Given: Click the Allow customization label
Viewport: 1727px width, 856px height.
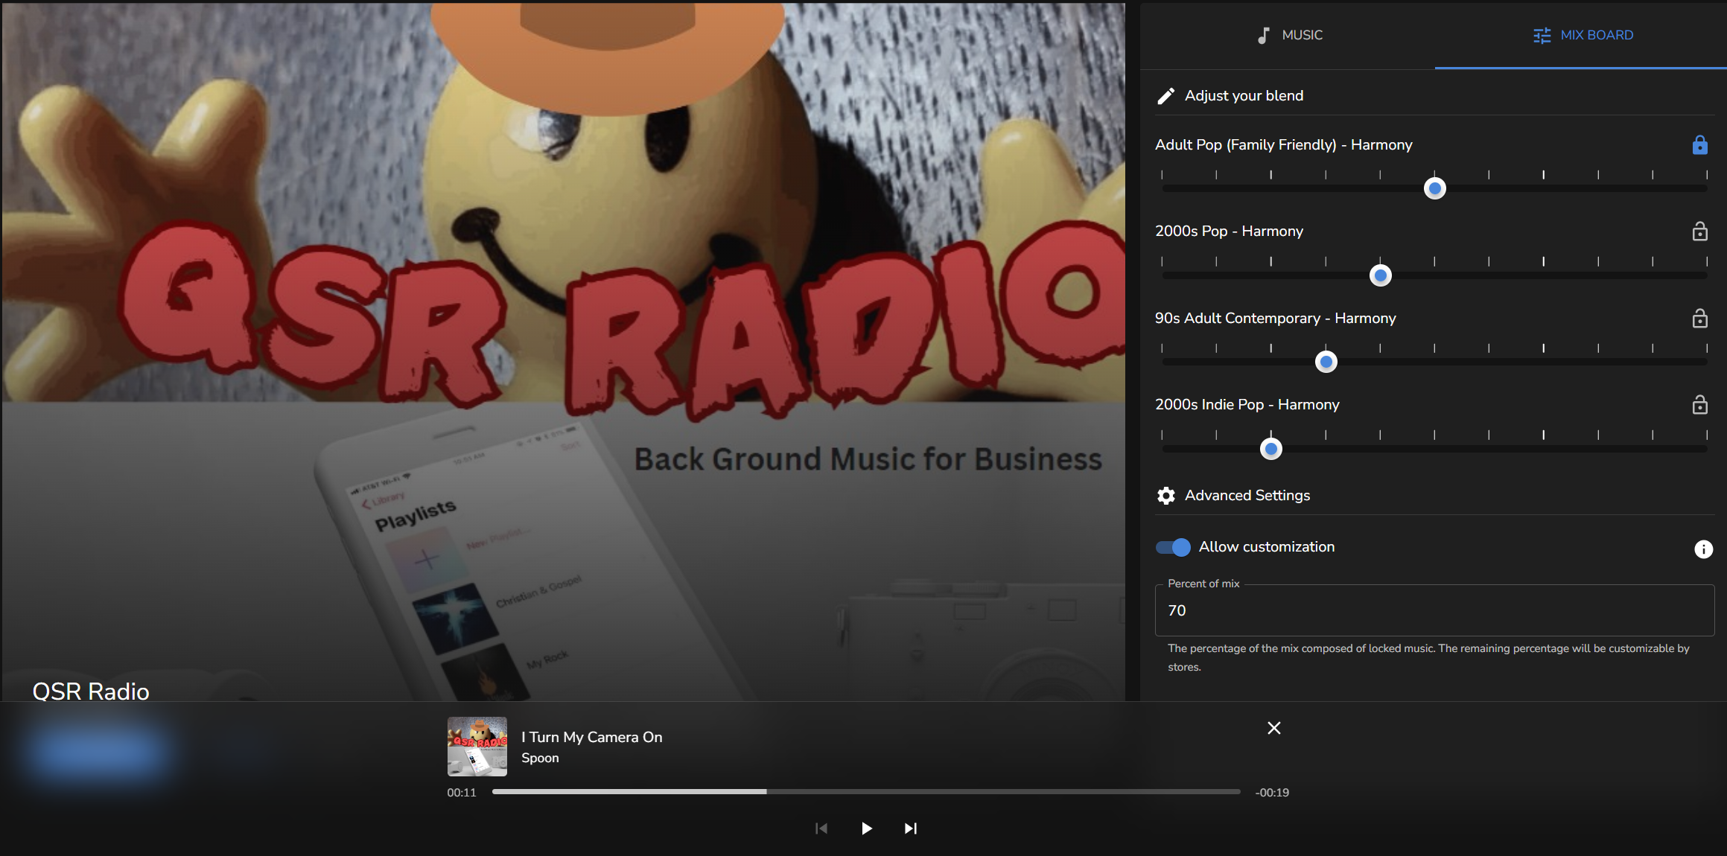Looking at the screenshot, I should click(1266, 547).
